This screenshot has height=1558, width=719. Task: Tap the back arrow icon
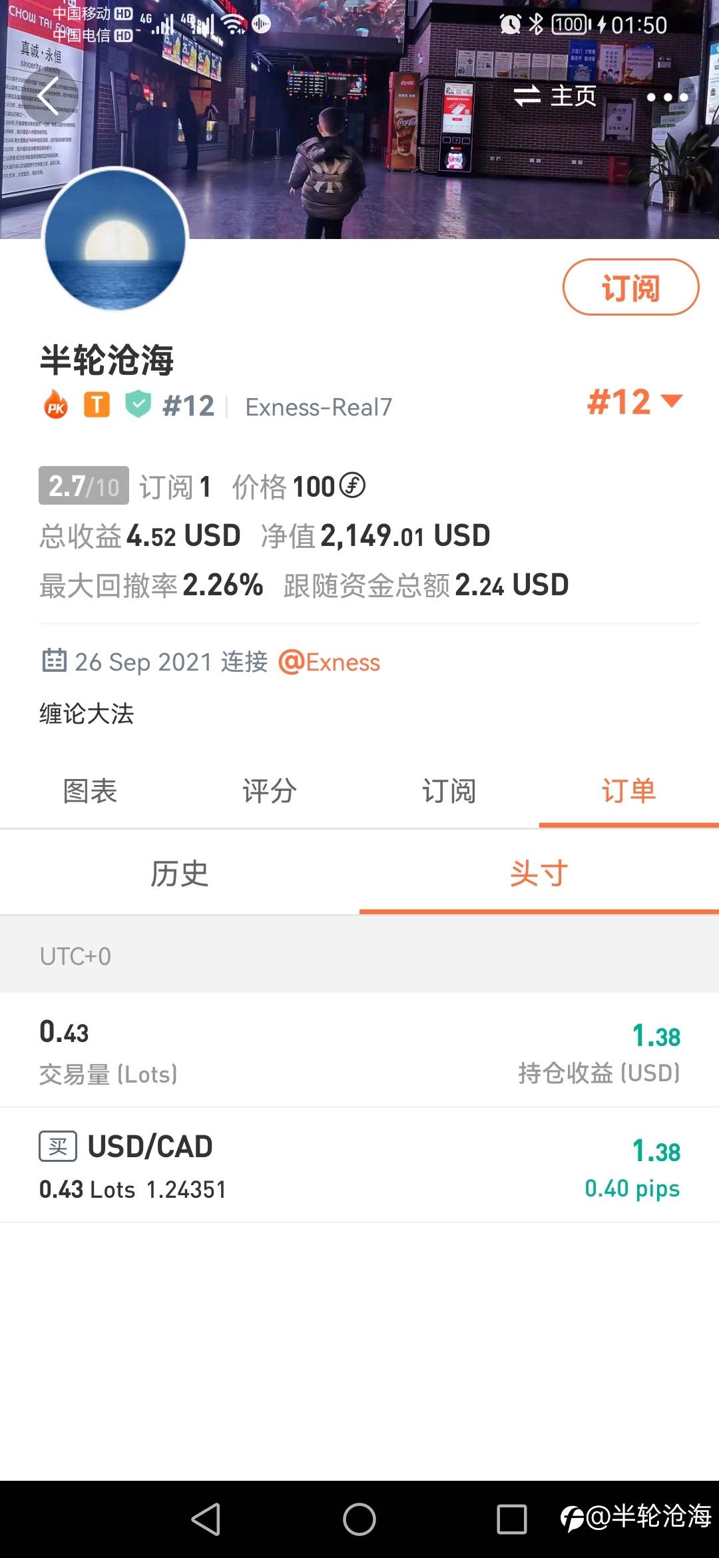coord(49,97)
